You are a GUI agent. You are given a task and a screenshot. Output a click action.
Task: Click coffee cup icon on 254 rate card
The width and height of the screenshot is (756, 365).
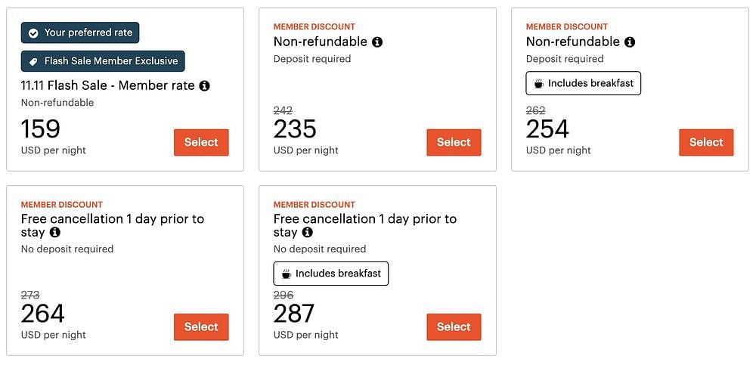pyautogui.click(x=539, y=84)
